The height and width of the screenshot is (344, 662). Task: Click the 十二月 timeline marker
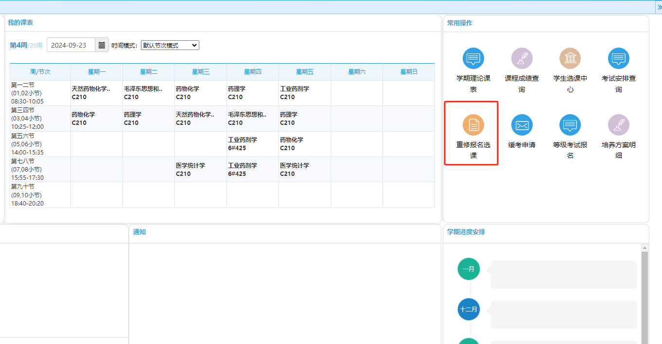pos(469,309)
